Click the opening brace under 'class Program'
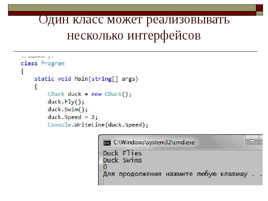The height and width of the screenshot is (201, 268). (22, 71)
